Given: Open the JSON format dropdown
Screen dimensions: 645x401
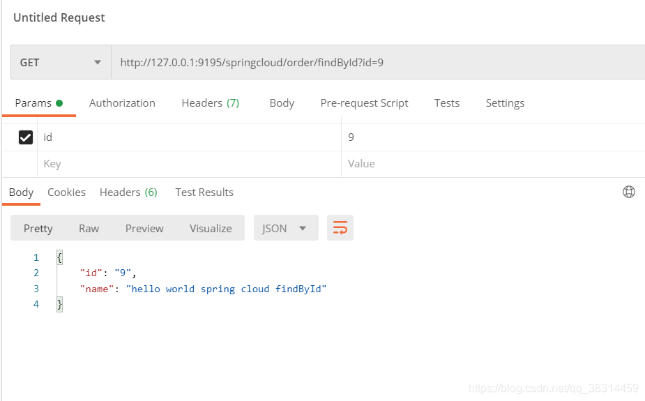Looking at the screenshot, I should pyautogui.click(x=286, y=228).
